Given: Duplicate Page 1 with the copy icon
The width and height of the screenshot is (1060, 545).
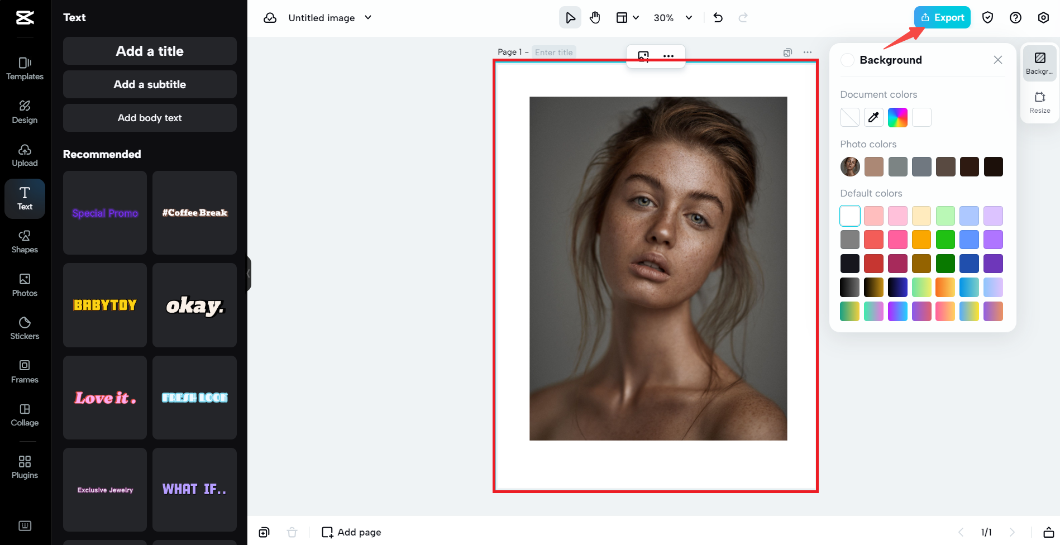Looking at the screenshot, I should (787, 52).
